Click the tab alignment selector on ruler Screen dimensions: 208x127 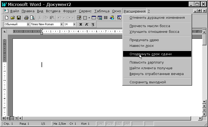5,31
